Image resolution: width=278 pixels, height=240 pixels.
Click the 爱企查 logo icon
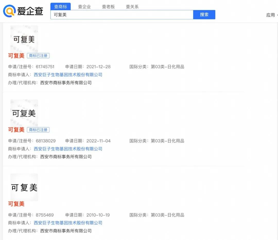pos(9,11)
